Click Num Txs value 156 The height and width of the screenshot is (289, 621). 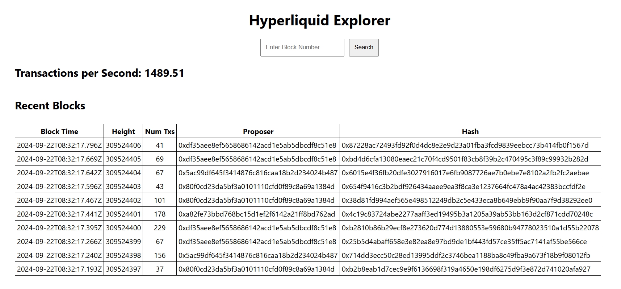[x=160, y=255]
